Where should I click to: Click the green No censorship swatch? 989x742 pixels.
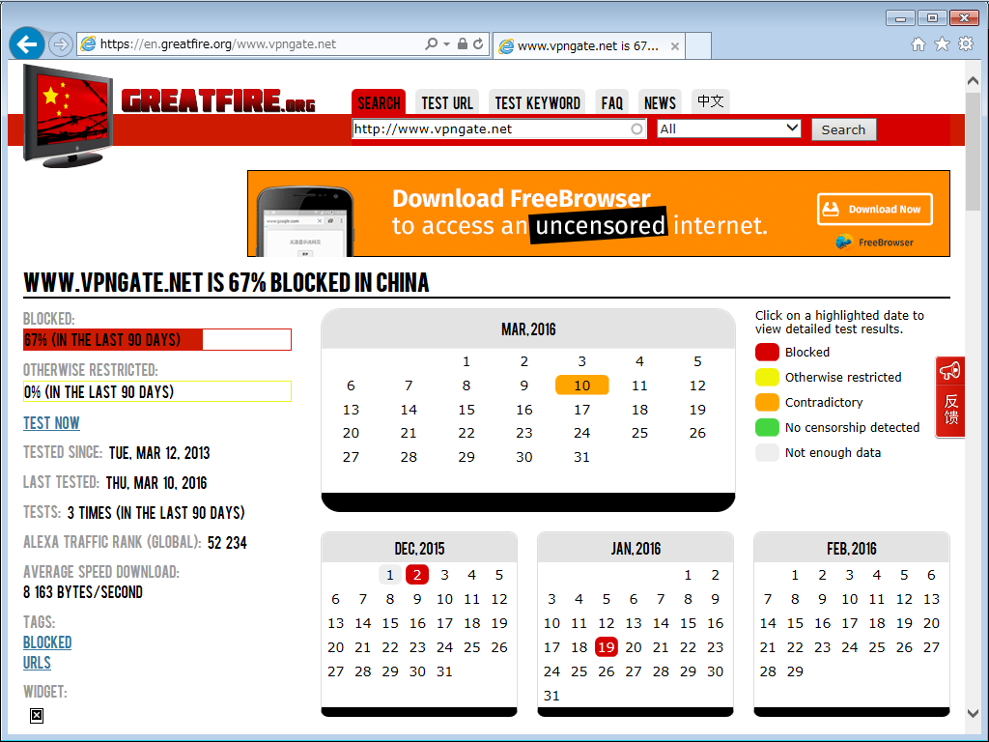tap(767, 428)
